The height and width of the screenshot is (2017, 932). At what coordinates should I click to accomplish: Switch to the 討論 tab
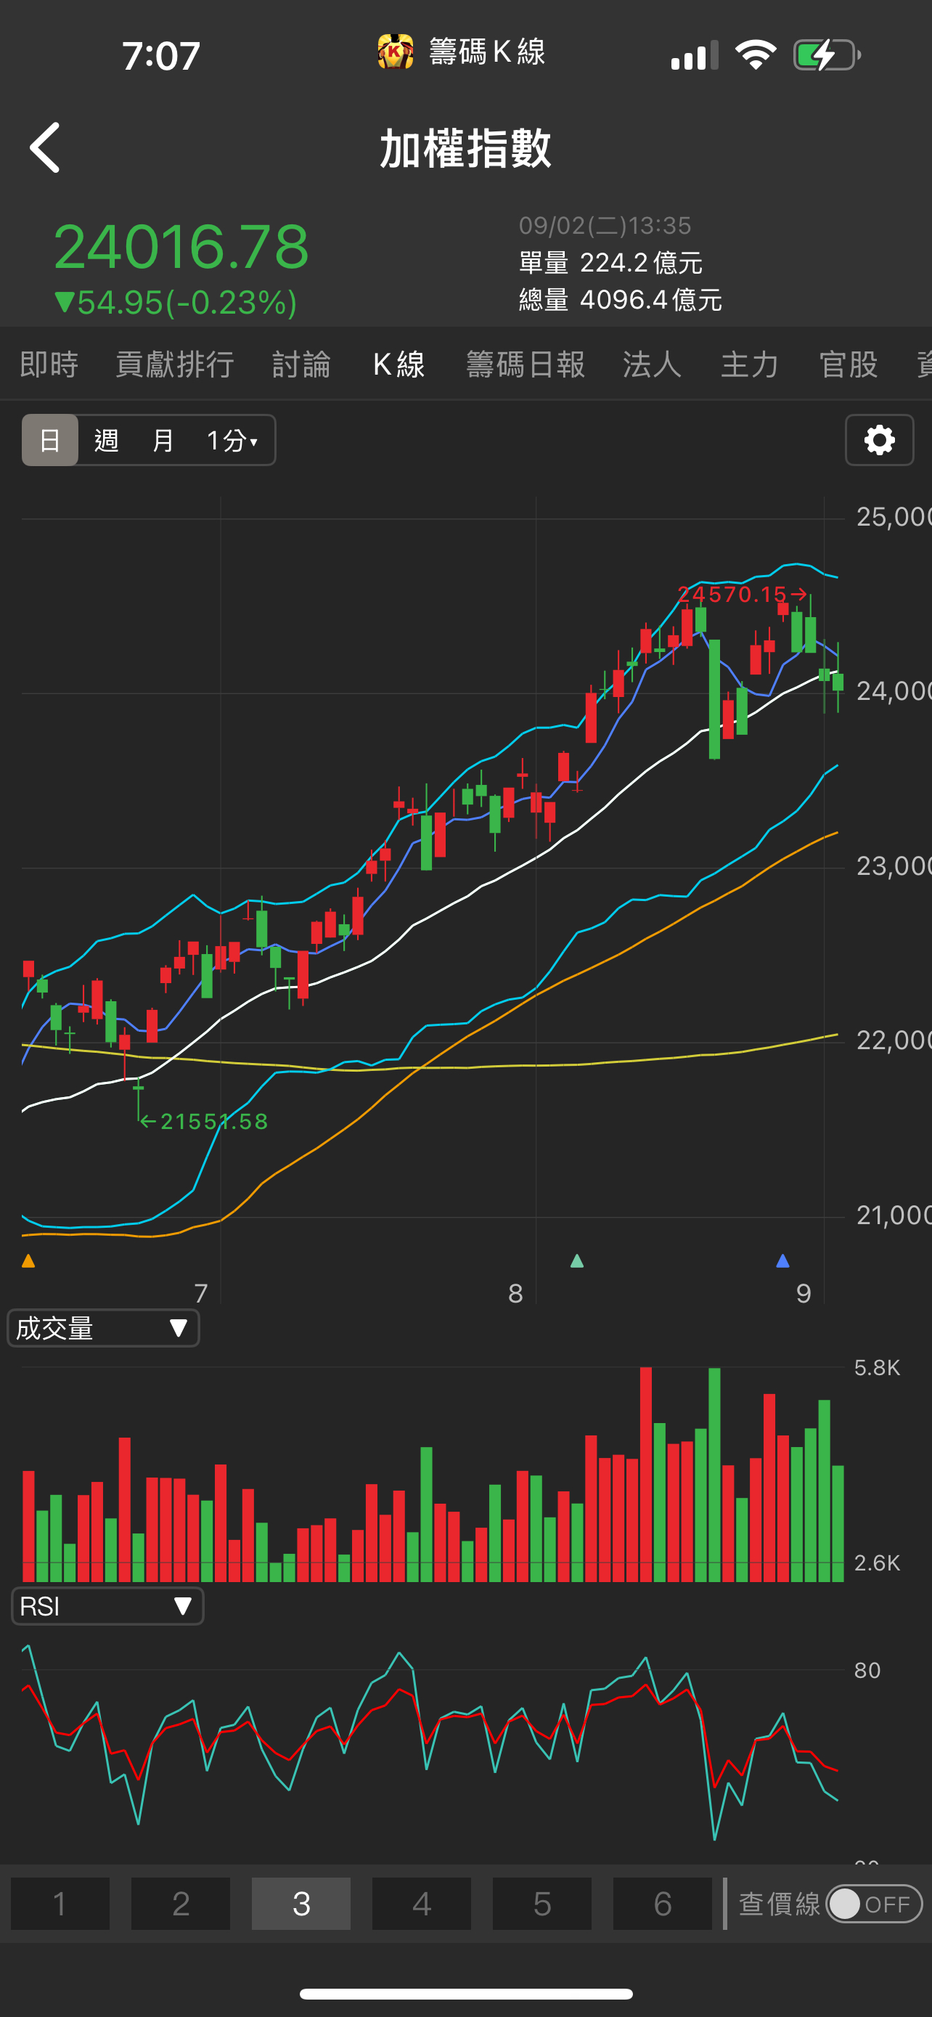302,364
